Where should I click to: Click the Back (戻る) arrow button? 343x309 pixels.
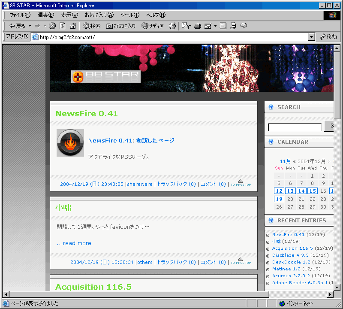pos(17,26)
